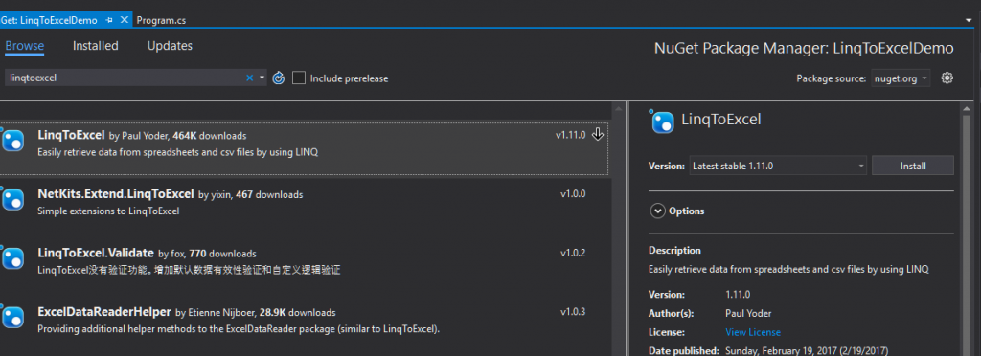Open the Updates tab
This screenshot has height=356, width=981.
tap(170, 46)
